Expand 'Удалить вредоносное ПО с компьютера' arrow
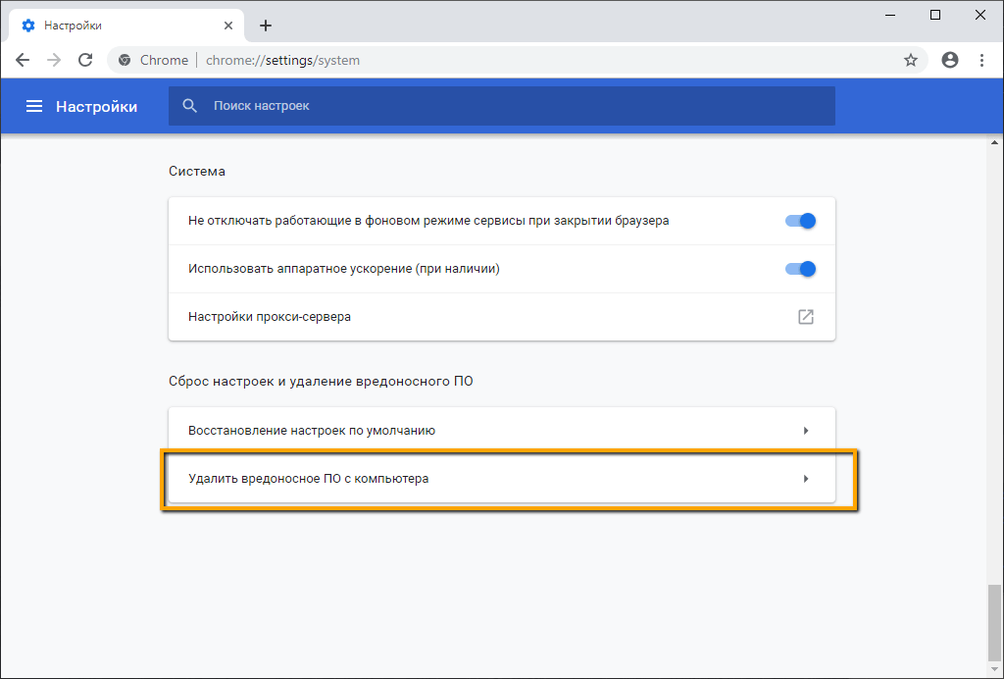1004x679 pixels. 805,479
